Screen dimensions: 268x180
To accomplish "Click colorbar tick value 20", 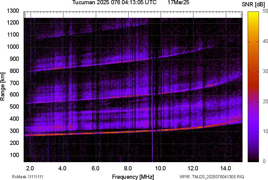I will pos(265,102).
